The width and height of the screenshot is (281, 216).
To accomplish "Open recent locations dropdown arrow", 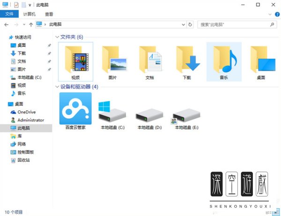I will [24, 24].
